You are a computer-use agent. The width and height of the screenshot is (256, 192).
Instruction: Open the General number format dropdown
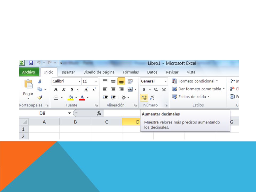pyautogui.click(x=166, y=81)
